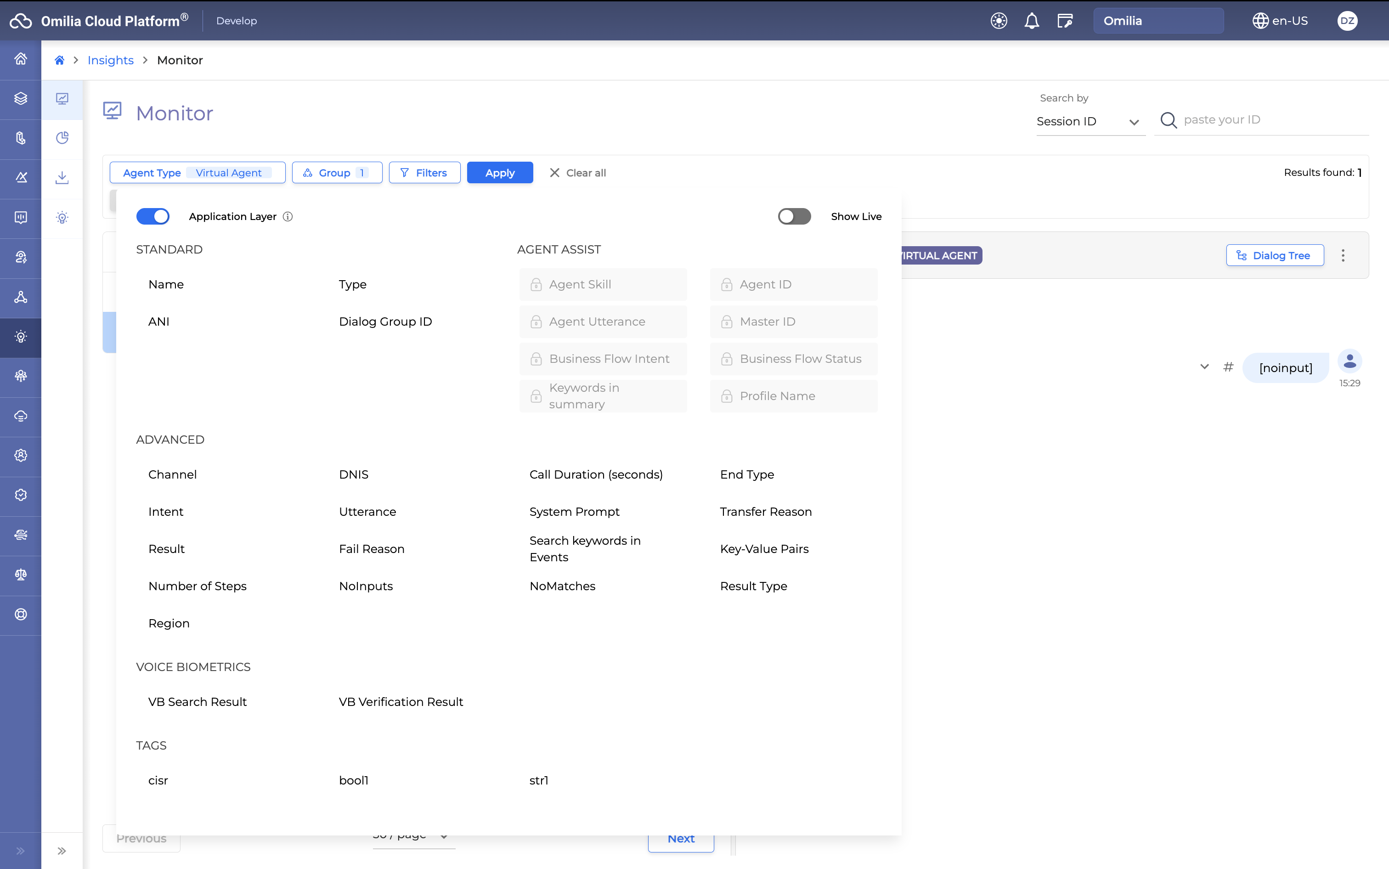The image size is (1389, 869).
Task: Open the Session ID search-by dropdown
Action: (1089, 122)
